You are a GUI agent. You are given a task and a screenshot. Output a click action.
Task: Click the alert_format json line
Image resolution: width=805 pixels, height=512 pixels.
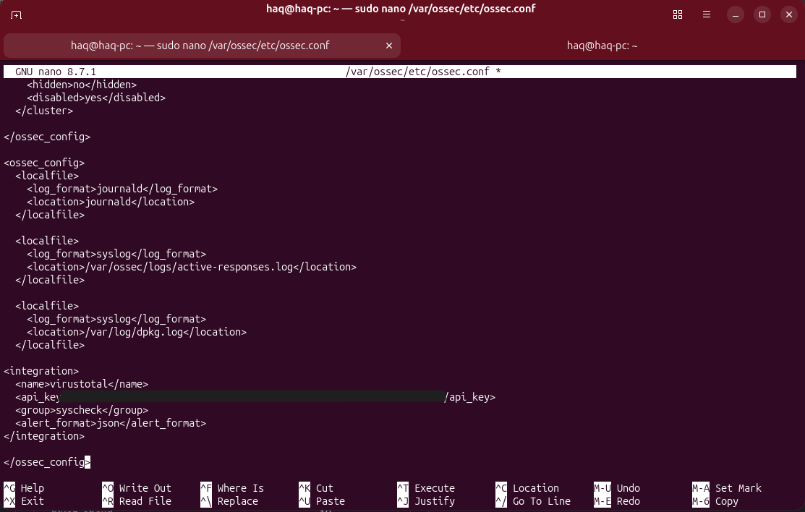point(111,423)
